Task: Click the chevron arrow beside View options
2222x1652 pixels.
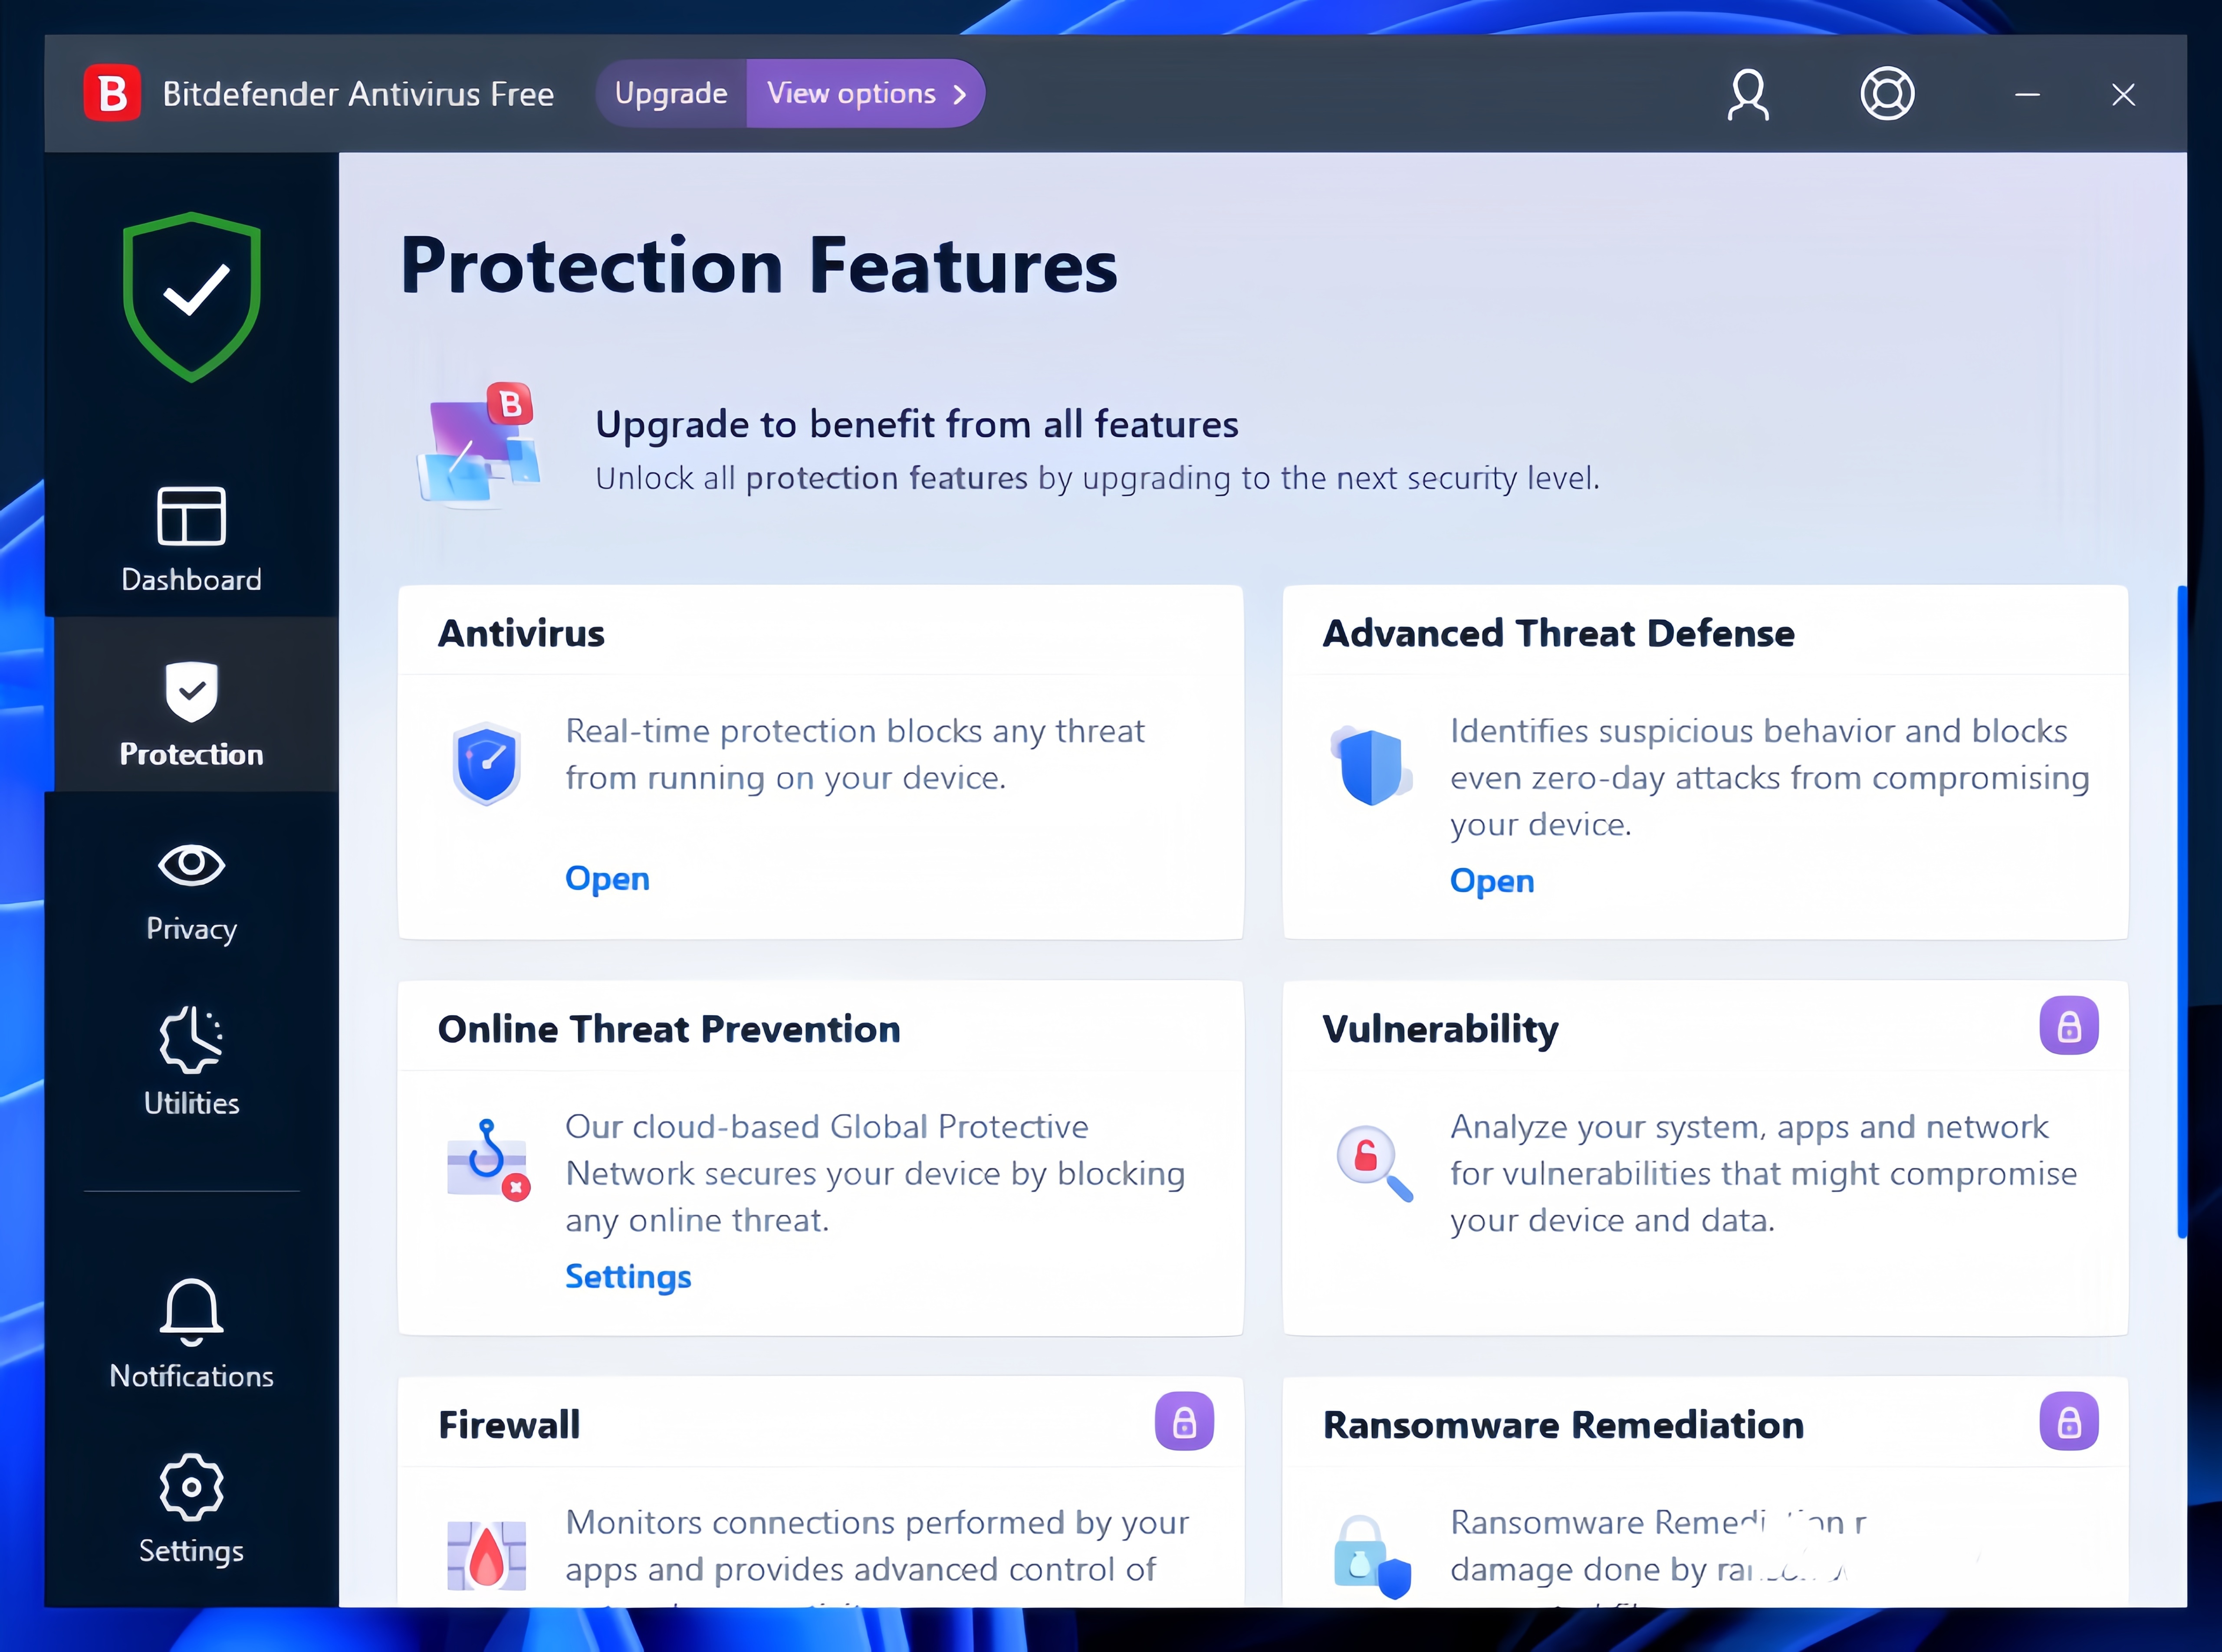Action: click(x=960, y=94)
